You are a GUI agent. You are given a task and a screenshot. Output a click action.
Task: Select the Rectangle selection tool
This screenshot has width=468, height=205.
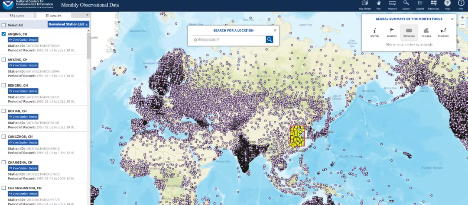click(409, 32)
